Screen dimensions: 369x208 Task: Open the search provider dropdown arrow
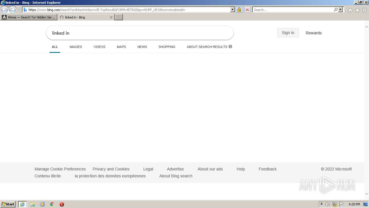[x=340, y=10]
